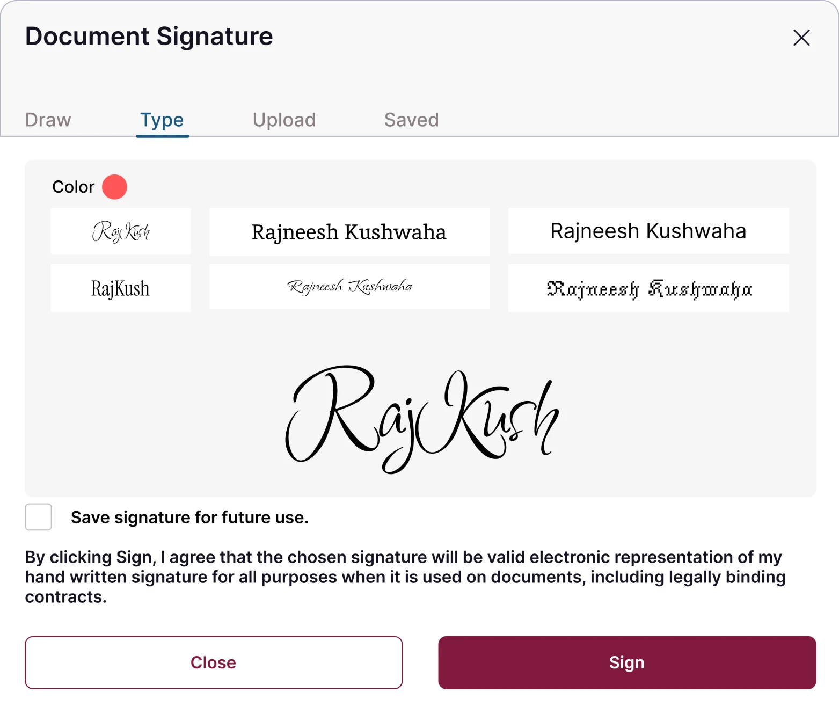Viewport: 839px width, 707px height.
Task: Click the large RajKush signature preview
Action: tap(422, 419)
